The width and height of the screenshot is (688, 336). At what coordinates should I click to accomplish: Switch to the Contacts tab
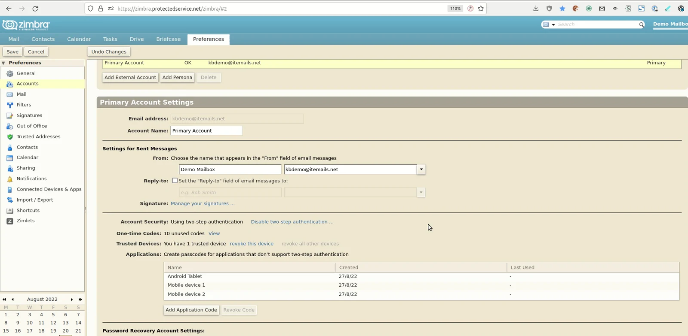point(43,39)
